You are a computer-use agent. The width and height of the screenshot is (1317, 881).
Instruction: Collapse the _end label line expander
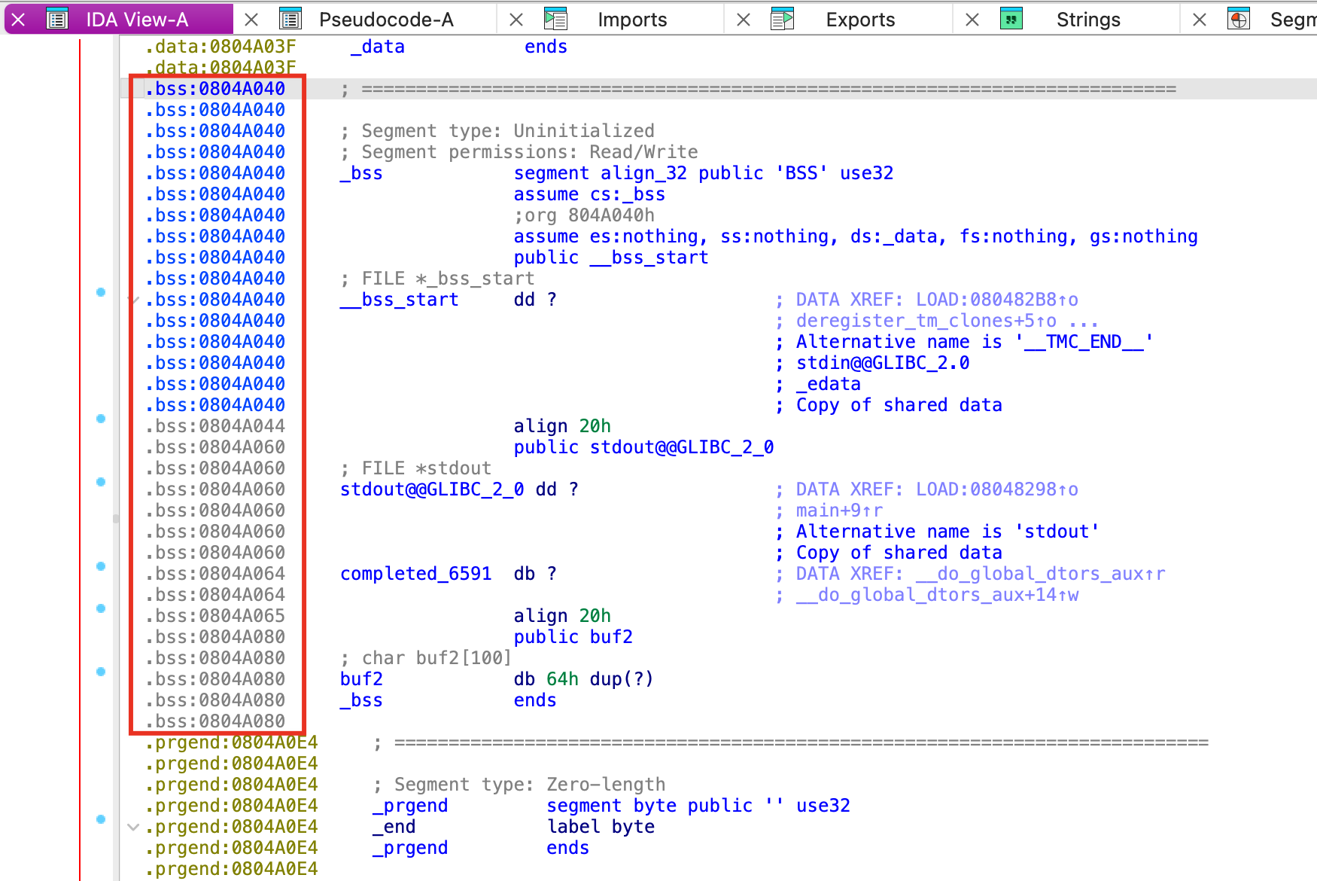[133, 827]
